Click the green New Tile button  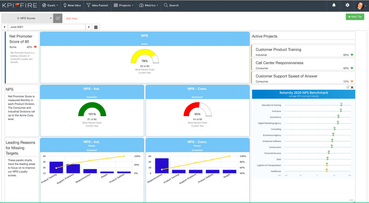tap(355, 17)
